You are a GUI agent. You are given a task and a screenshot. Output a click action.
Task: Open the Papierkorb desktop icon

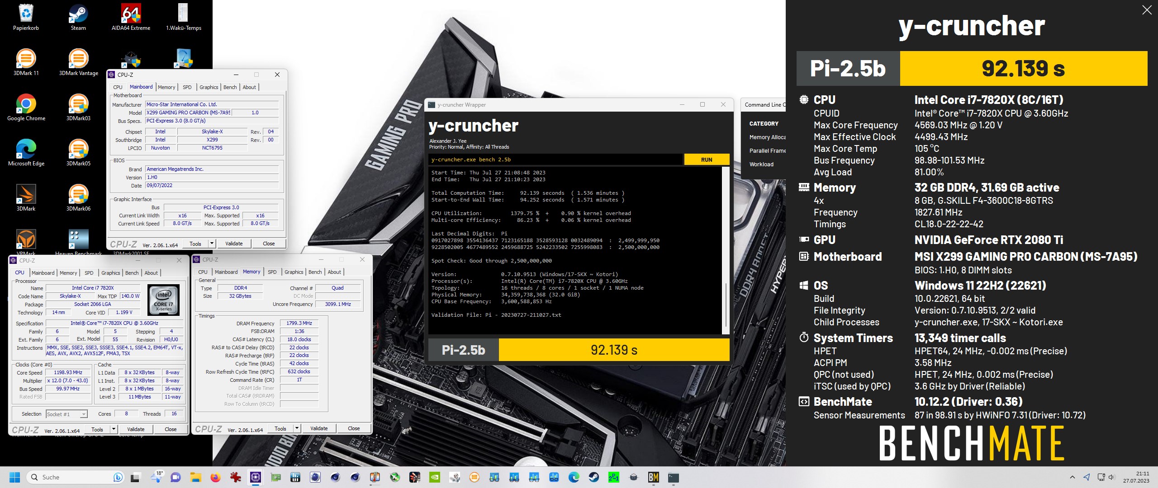(26, 17)
